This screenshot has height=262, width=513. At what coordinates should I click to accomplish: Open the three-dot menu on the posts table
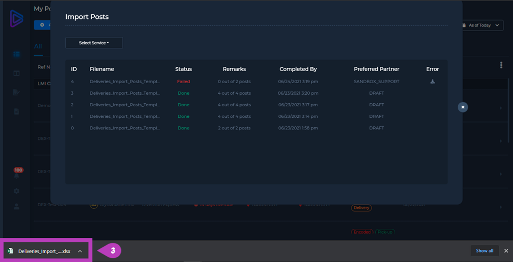[501, 65]
